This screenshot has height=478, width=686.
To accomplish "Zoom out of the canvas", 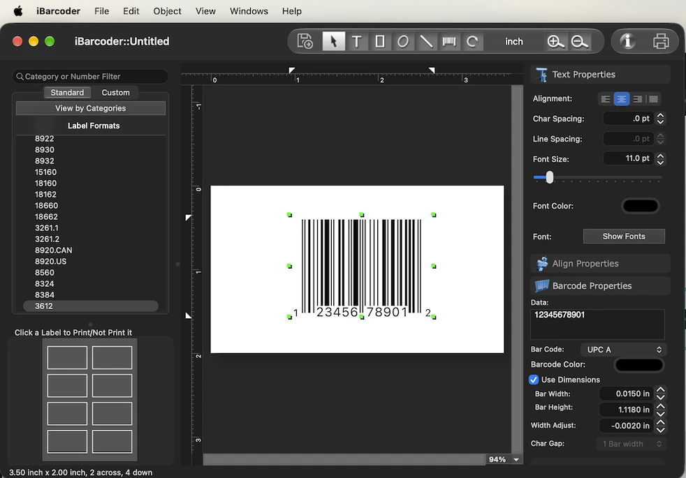I will point(579,41).
